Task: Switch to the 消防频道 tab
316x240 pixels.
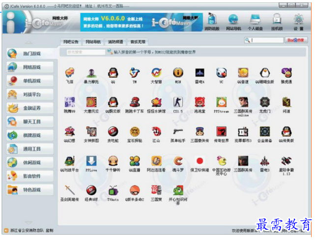Action: [x=115, y=42]
